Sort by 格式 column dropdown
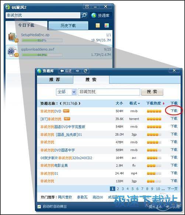The width and height of the screenshot is (185, 215). pyautogui.click(x=135, y=103)
